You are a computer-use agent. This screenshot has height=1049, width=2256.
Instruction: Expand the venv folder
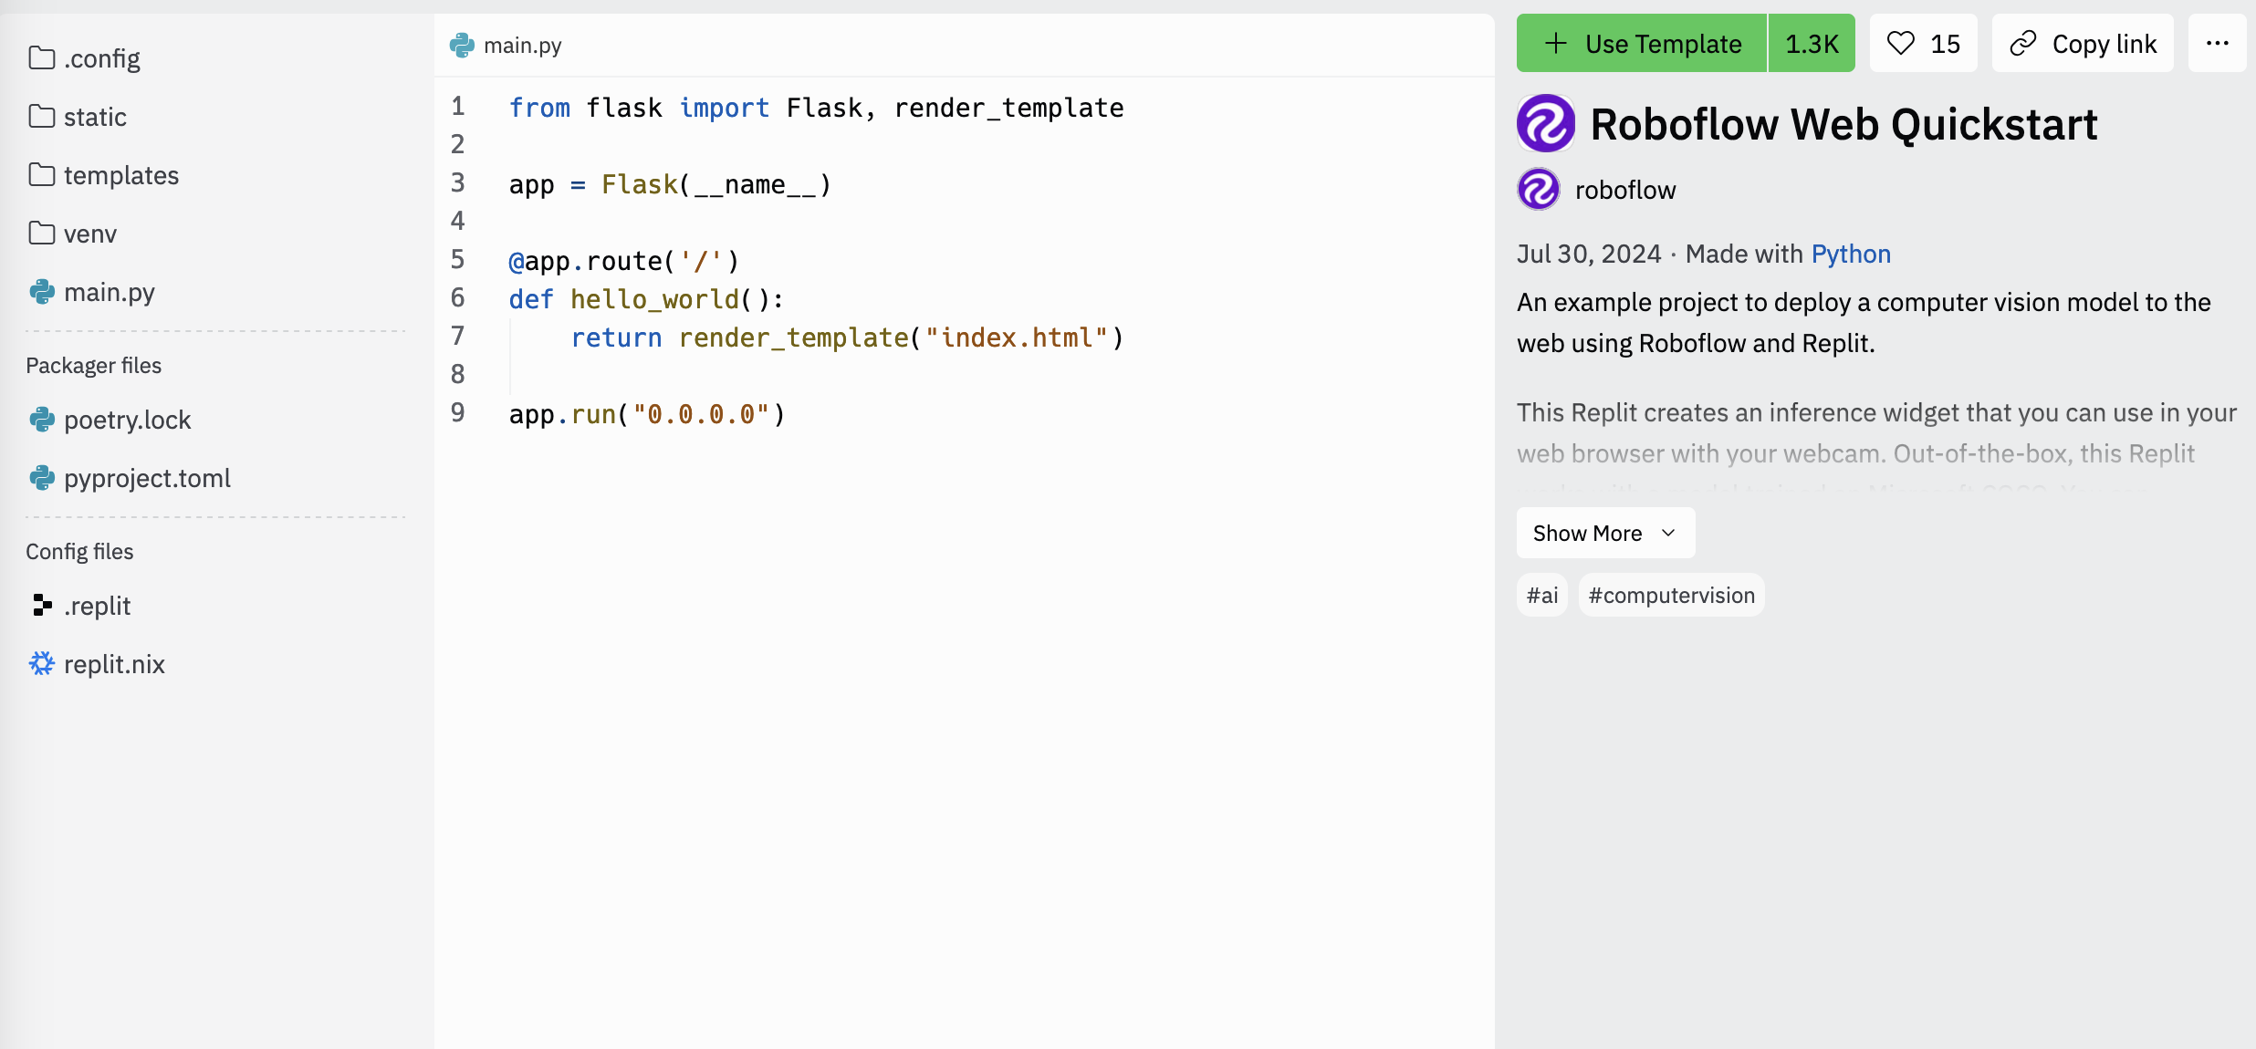point(89,234)
